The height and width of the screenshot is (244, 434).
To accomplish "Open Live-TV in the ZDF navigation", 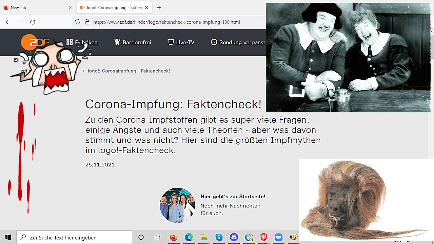I will [181, 42].
